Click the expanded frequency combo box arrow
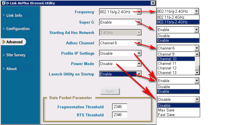 (196, 11)
